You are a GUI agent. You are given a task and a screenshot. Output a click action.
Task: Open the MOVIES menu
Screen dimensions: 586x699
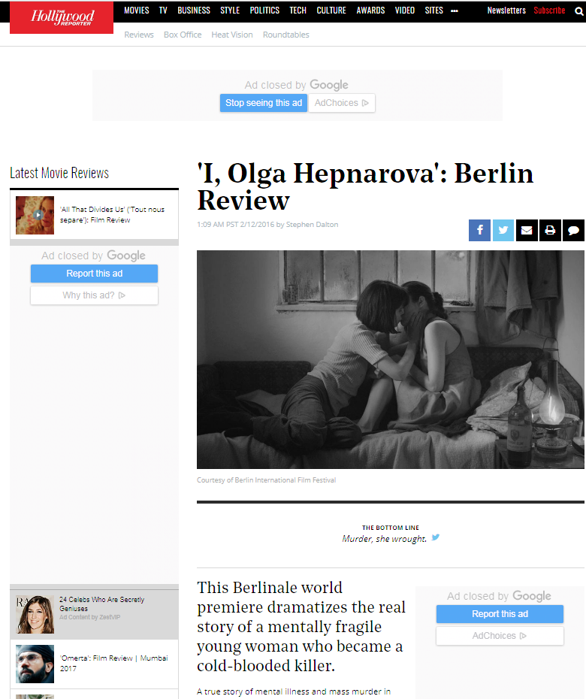click(x=137, y=11)
